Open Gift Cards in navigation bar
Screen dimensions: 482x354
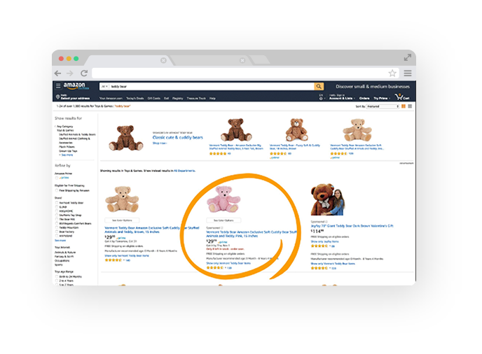[x=153, y=98]
